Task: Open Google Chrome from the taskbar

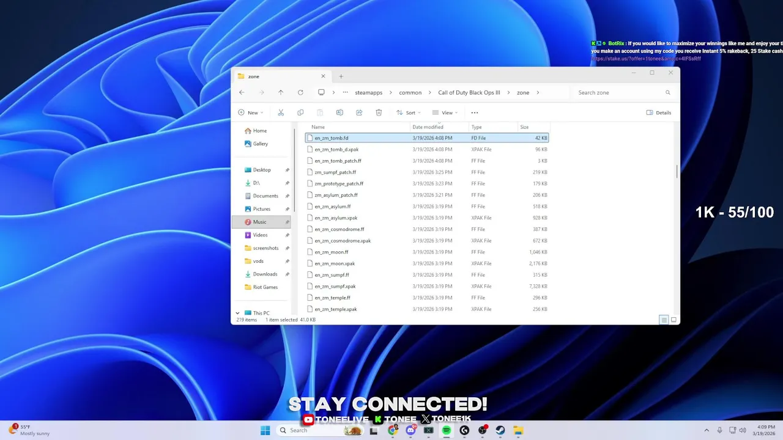Action: (393, 430)
